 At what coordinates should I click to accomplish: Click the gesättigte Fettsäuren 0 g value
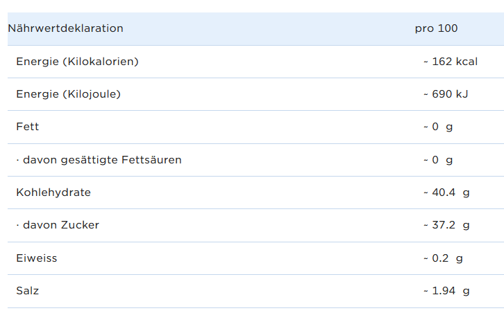click(438, 160)
